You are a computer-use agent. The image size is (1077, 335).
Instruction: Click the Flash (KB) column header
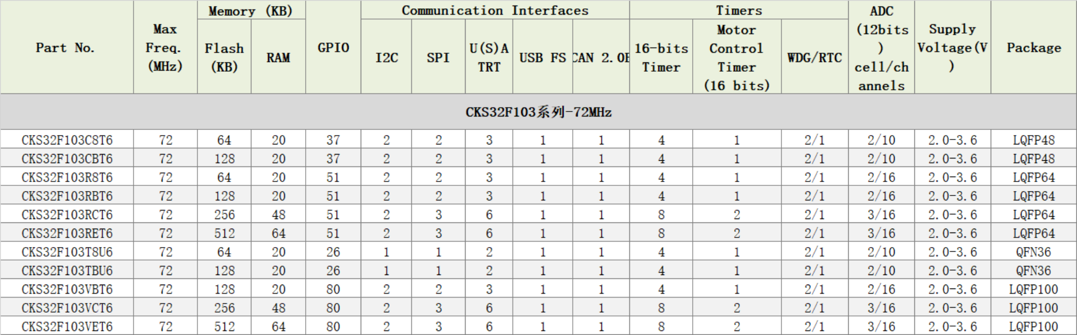(x=224, y=57)
